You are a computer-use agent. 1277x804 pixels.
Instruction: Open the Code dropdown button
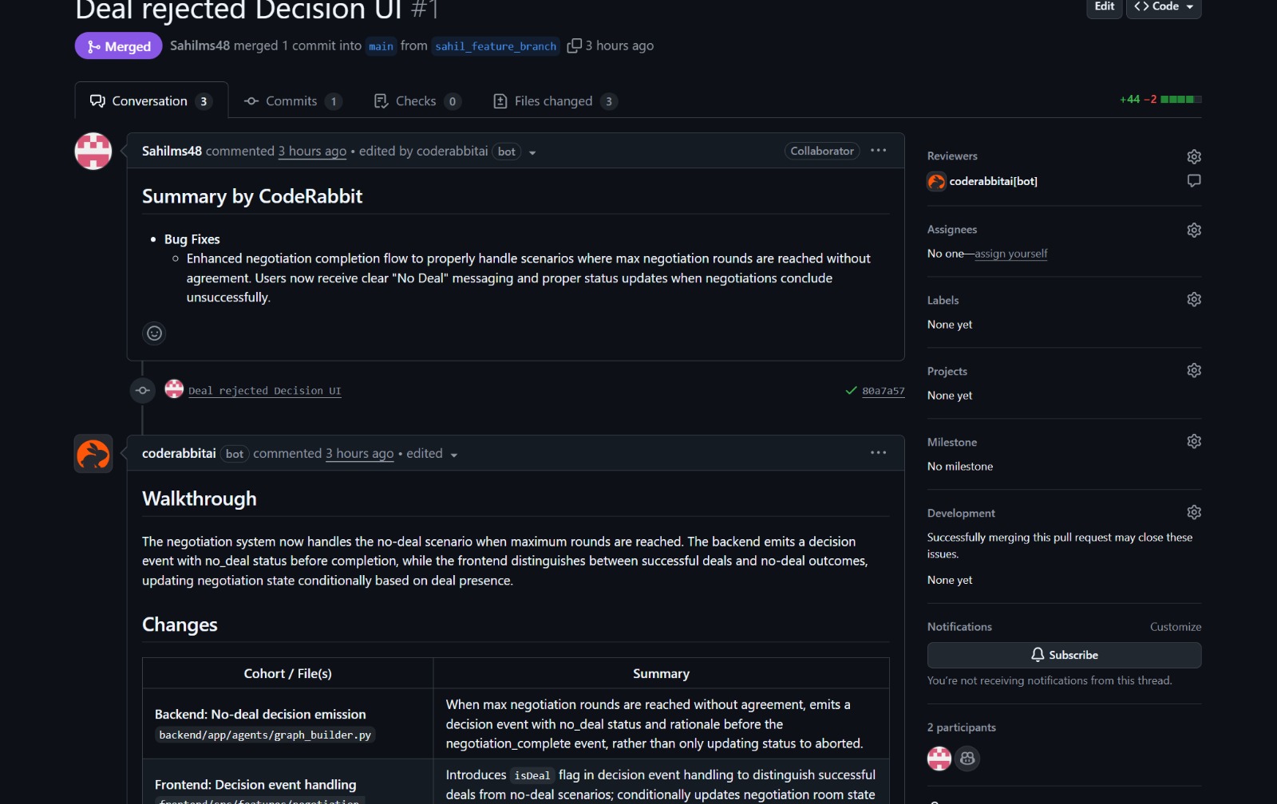pyautogui.click(x=1164, y=7)
